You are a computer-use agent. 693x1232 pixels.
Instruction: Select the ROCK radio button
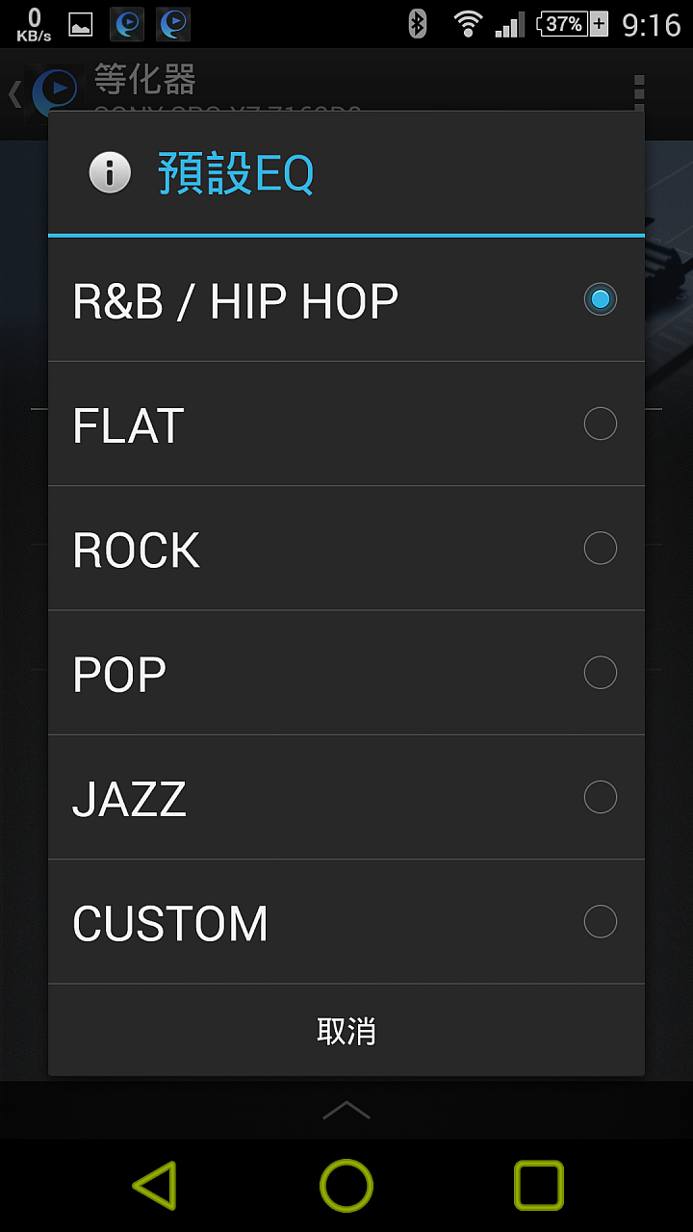coord(601,548)
